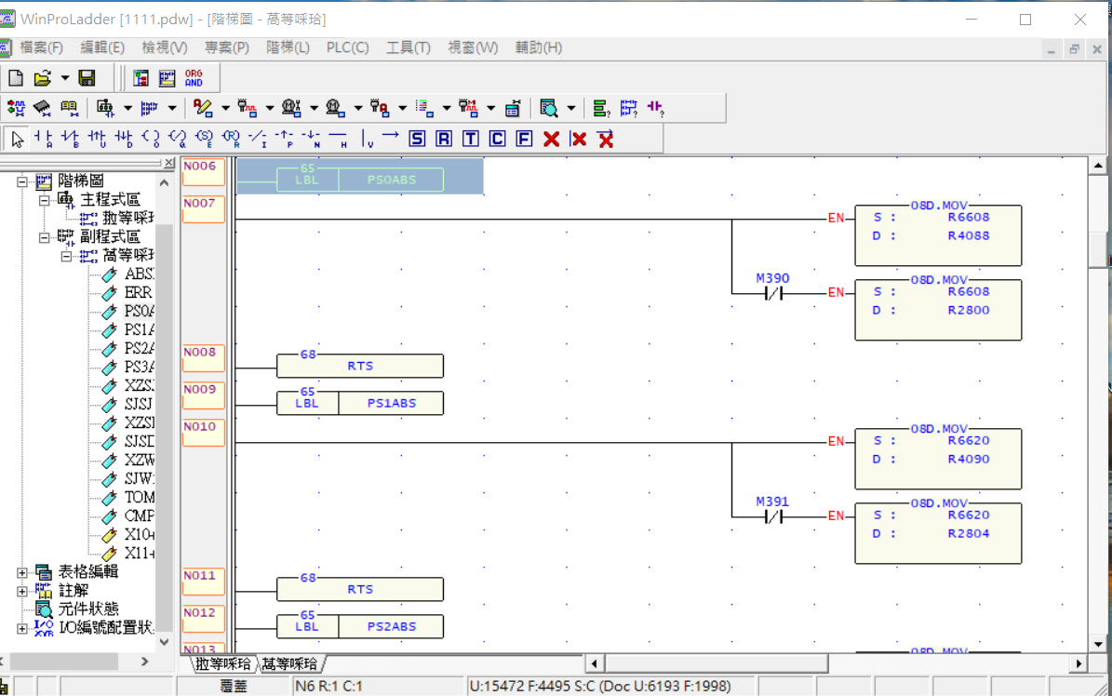This screenshot has width=1112, height=696.
Task: Select the horizontal line H tool
Action: pyautogui.click(x=338, y=139)
